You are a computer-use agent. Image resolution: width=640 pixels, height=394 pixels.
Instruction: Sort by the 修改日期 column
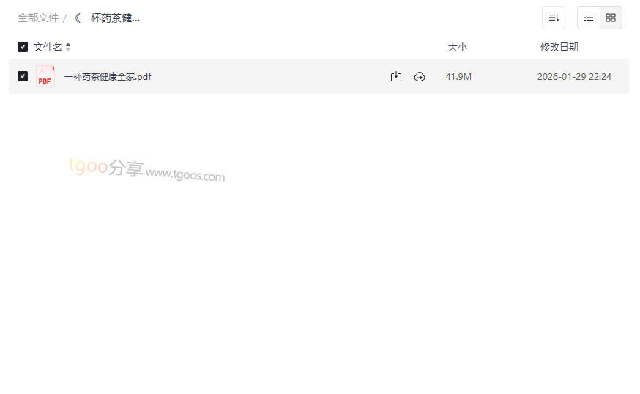coord(559,47)
